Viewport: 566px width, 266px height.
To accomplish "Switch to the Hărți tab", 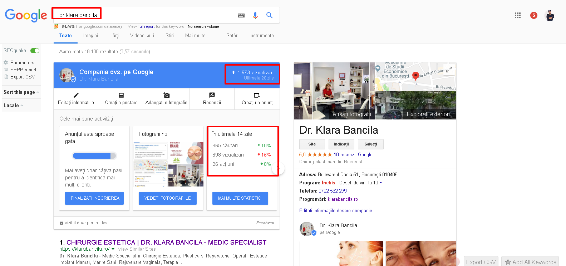I will click(114, 36).
